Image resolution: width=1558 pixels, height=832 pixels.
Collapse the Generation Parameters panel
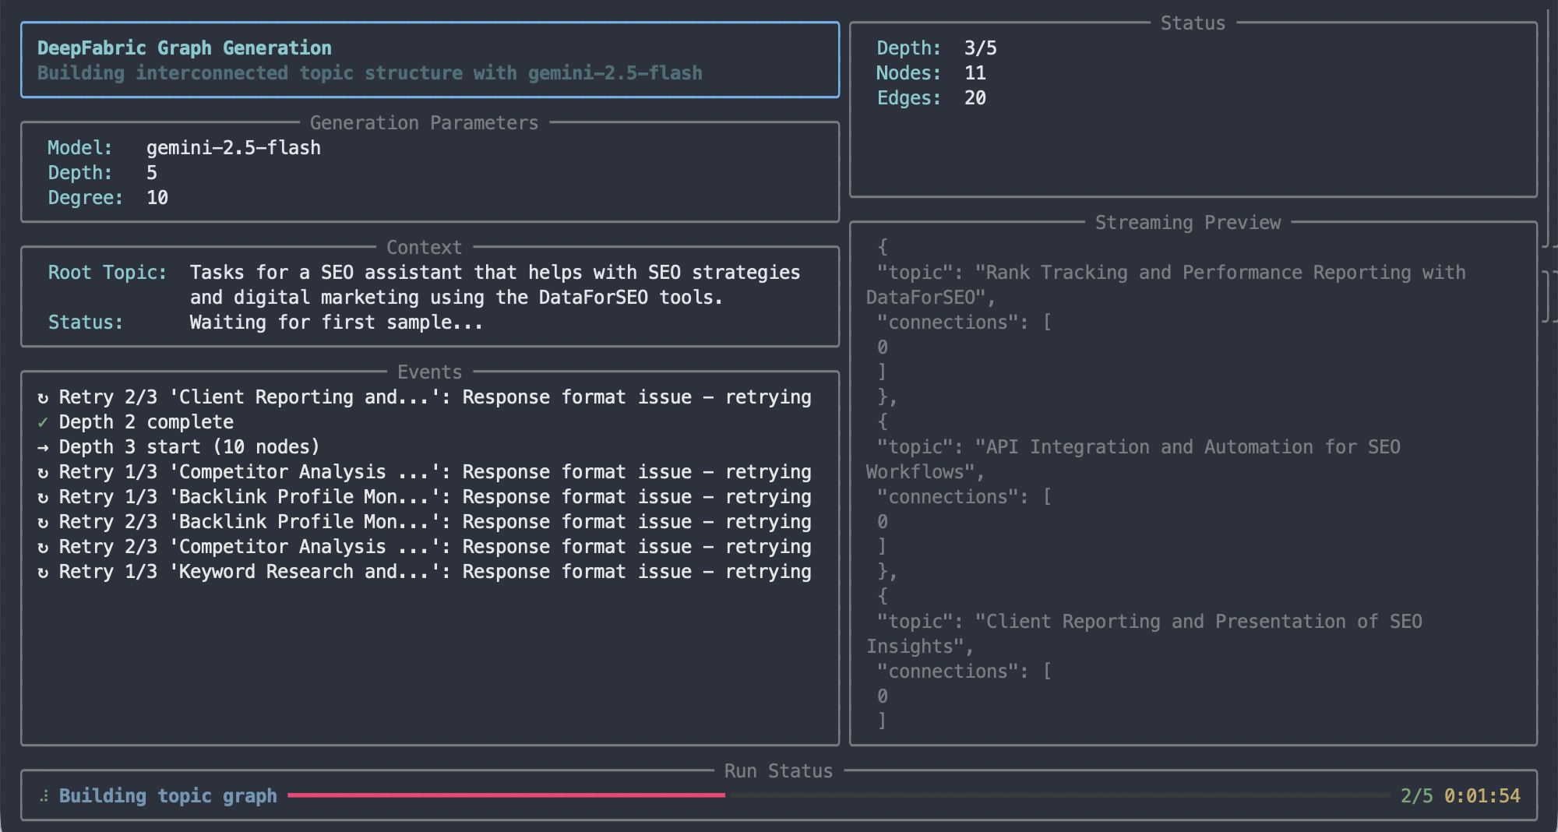point(424,122)
